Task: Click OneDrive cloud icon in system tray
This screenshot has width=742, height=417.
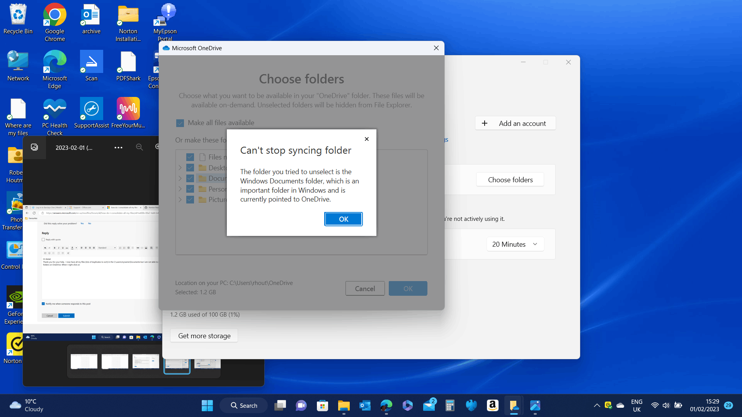Action: (x=620, y=405)
